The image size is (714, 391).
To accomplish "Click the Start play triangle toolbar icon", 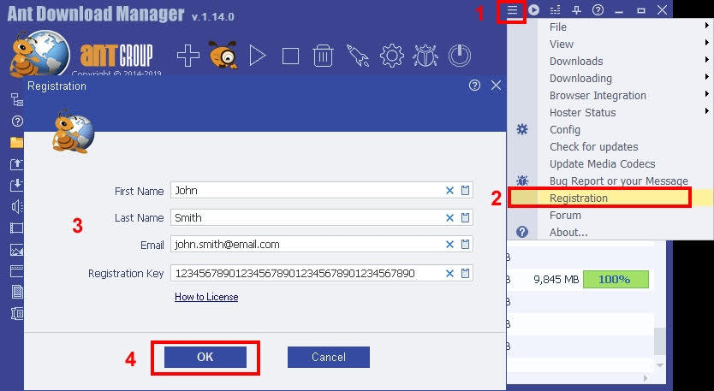I will (x=258, y=56).
